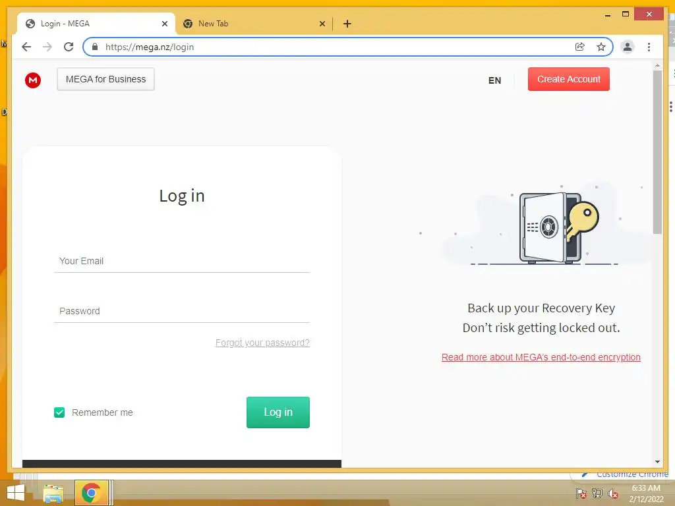The image size is (675, 506).
Task: Open the Windows Start button
Action: pyautogui.click(x=16, y=493)
